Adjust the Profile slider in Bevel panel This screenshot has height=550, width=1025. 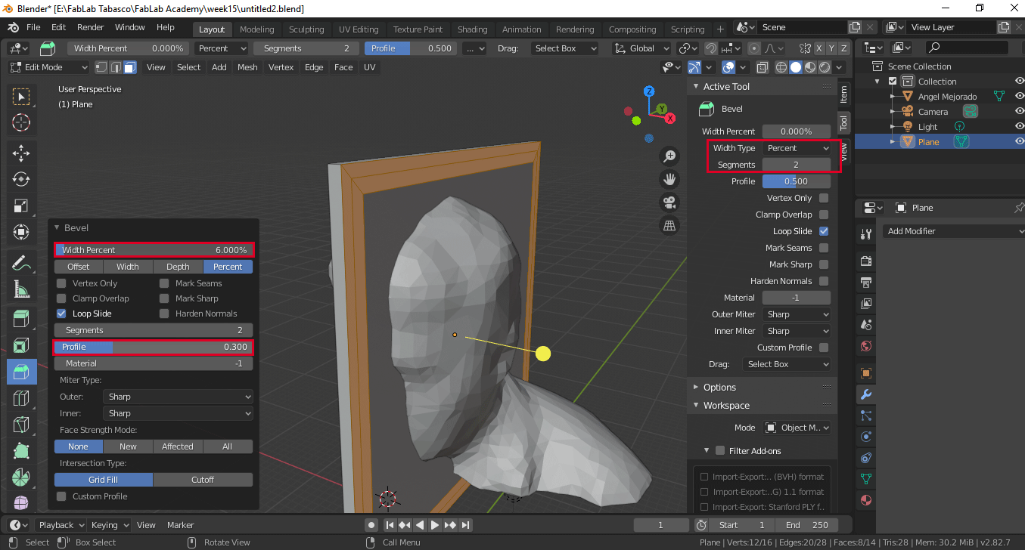coord(154,347)
